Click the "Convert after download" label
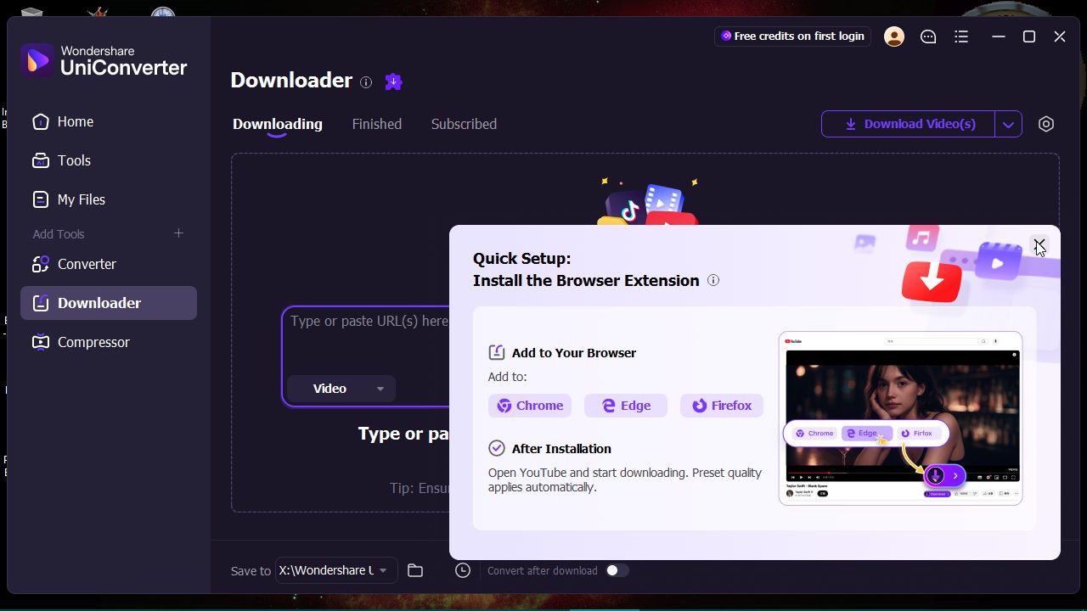Image resolution: width=1087 pixels, height=611 pixels. [x=543, y=571]
